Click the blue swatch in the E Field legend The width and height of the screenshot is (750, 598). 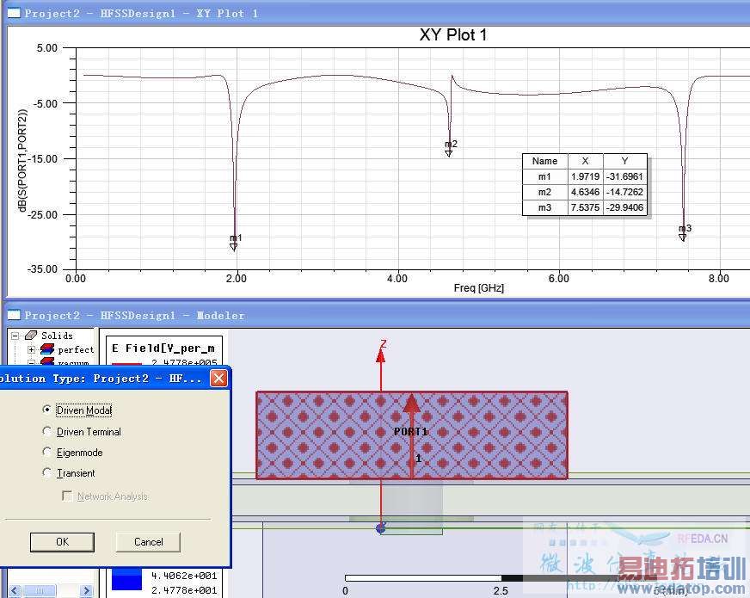coord(126,579)
